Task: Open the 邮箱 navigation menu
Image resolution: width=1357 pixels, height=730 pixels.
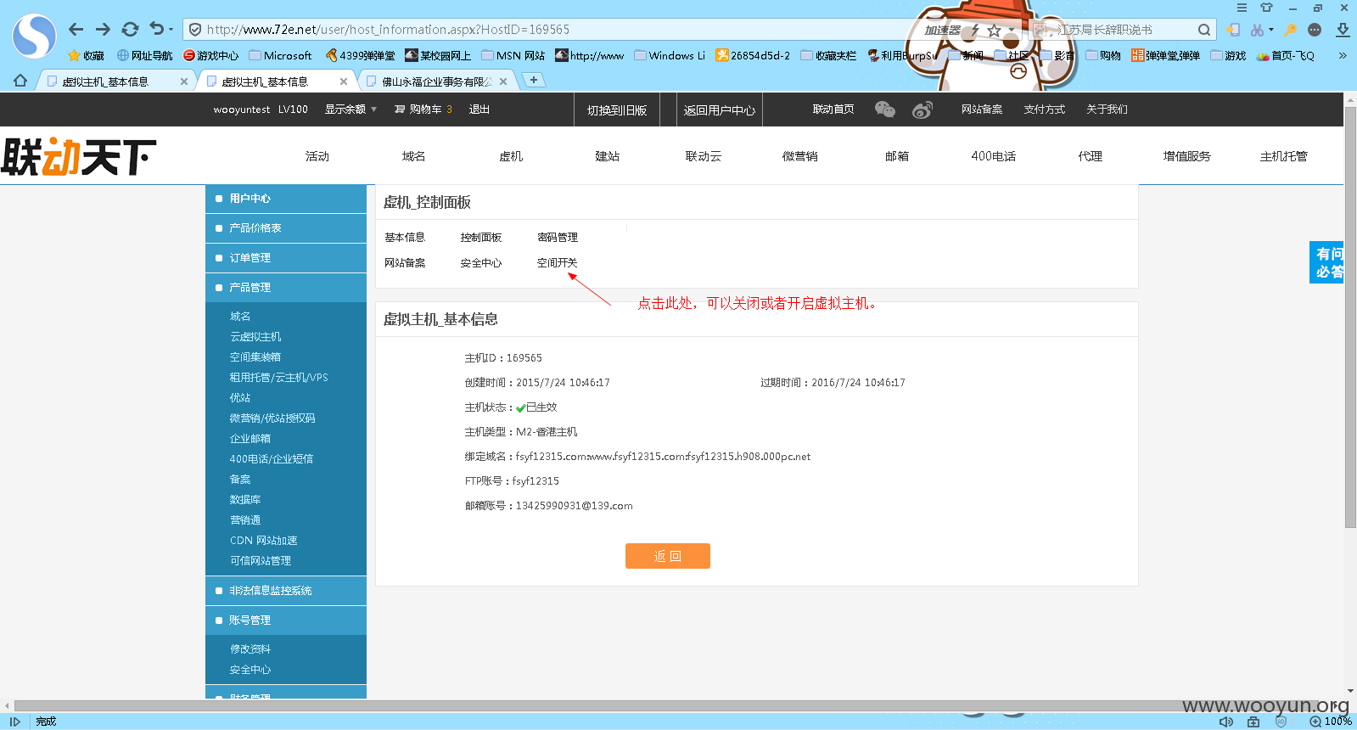Action: 897,156
